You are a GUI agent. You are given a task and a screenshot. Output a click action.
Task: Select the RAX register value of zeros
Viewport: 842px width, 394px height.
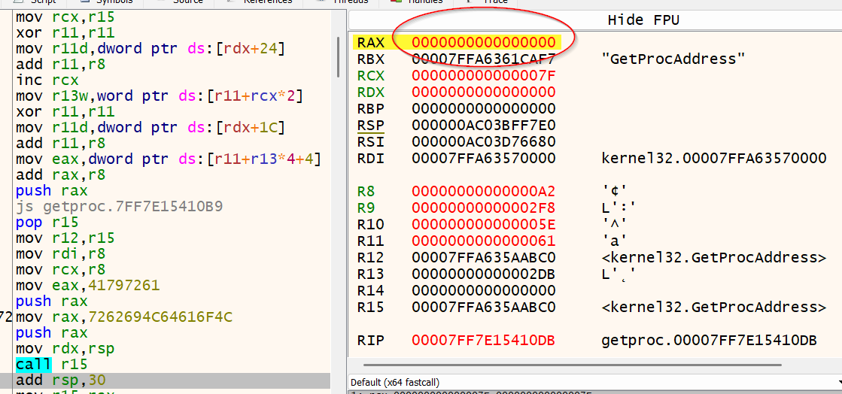484,42
